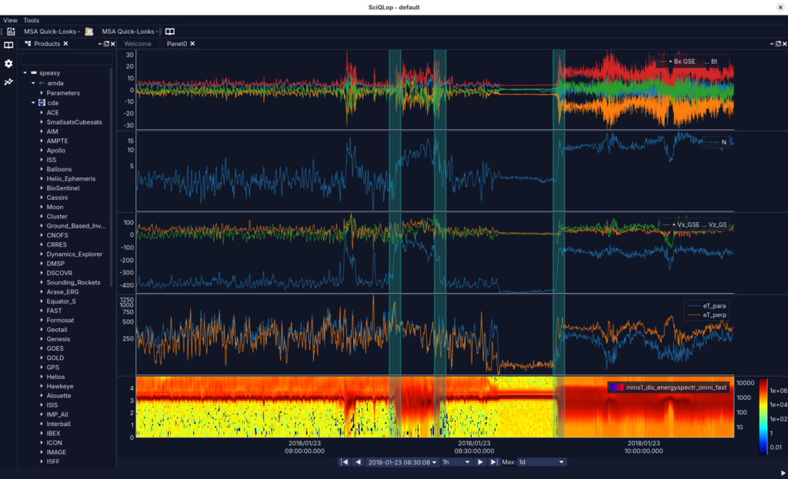The image size is (788, 479).
Task: Jump to last time interval button
Action: pyautogui.click(x=493, y=462)
